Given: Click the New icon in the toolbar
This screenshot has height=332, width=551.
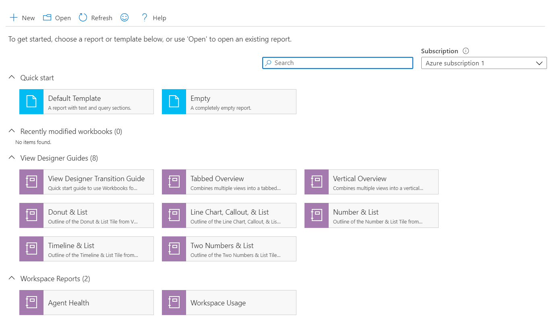Looking at the screenshot, I should coord(13,17).
